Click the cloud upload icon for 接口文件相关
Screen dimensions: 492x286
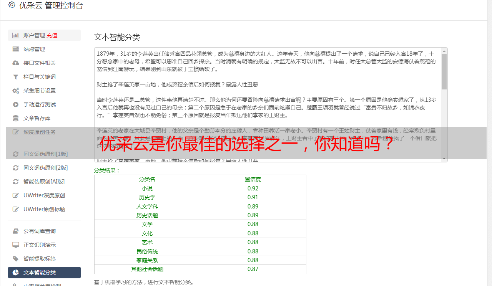point(16,63)
